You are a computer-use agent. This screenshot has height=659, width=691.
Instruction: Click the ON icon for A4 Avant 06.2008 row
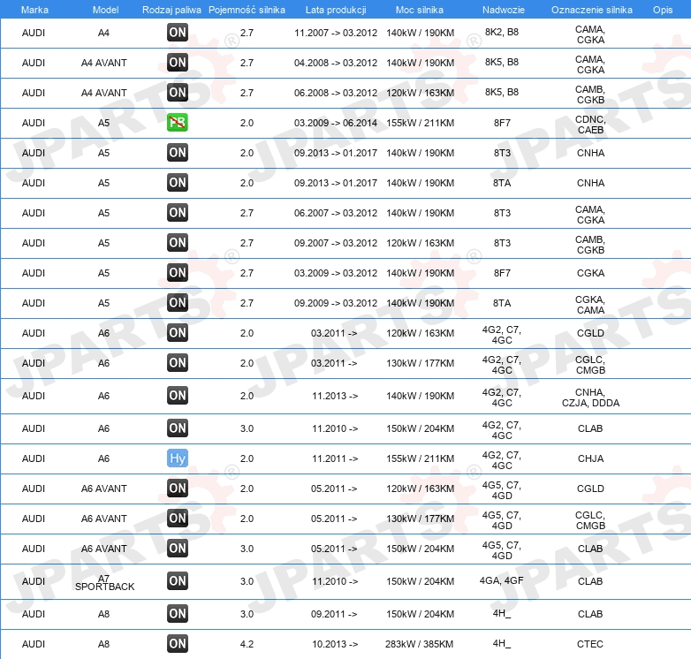coord(178,92)
